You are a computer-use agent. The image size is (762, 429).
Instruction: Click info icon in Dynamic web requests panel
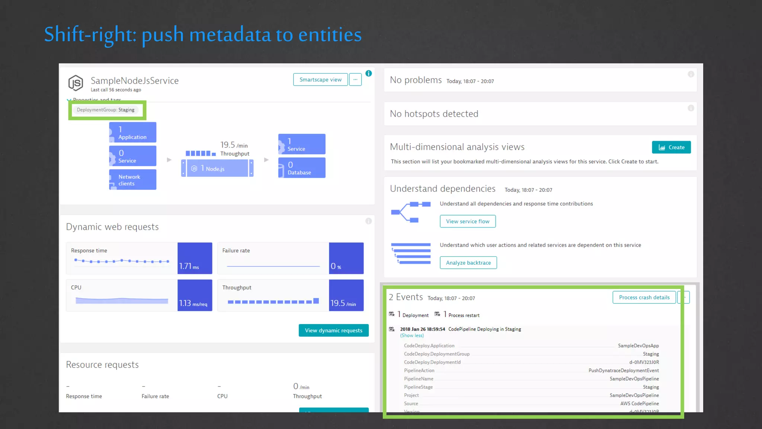368,221
